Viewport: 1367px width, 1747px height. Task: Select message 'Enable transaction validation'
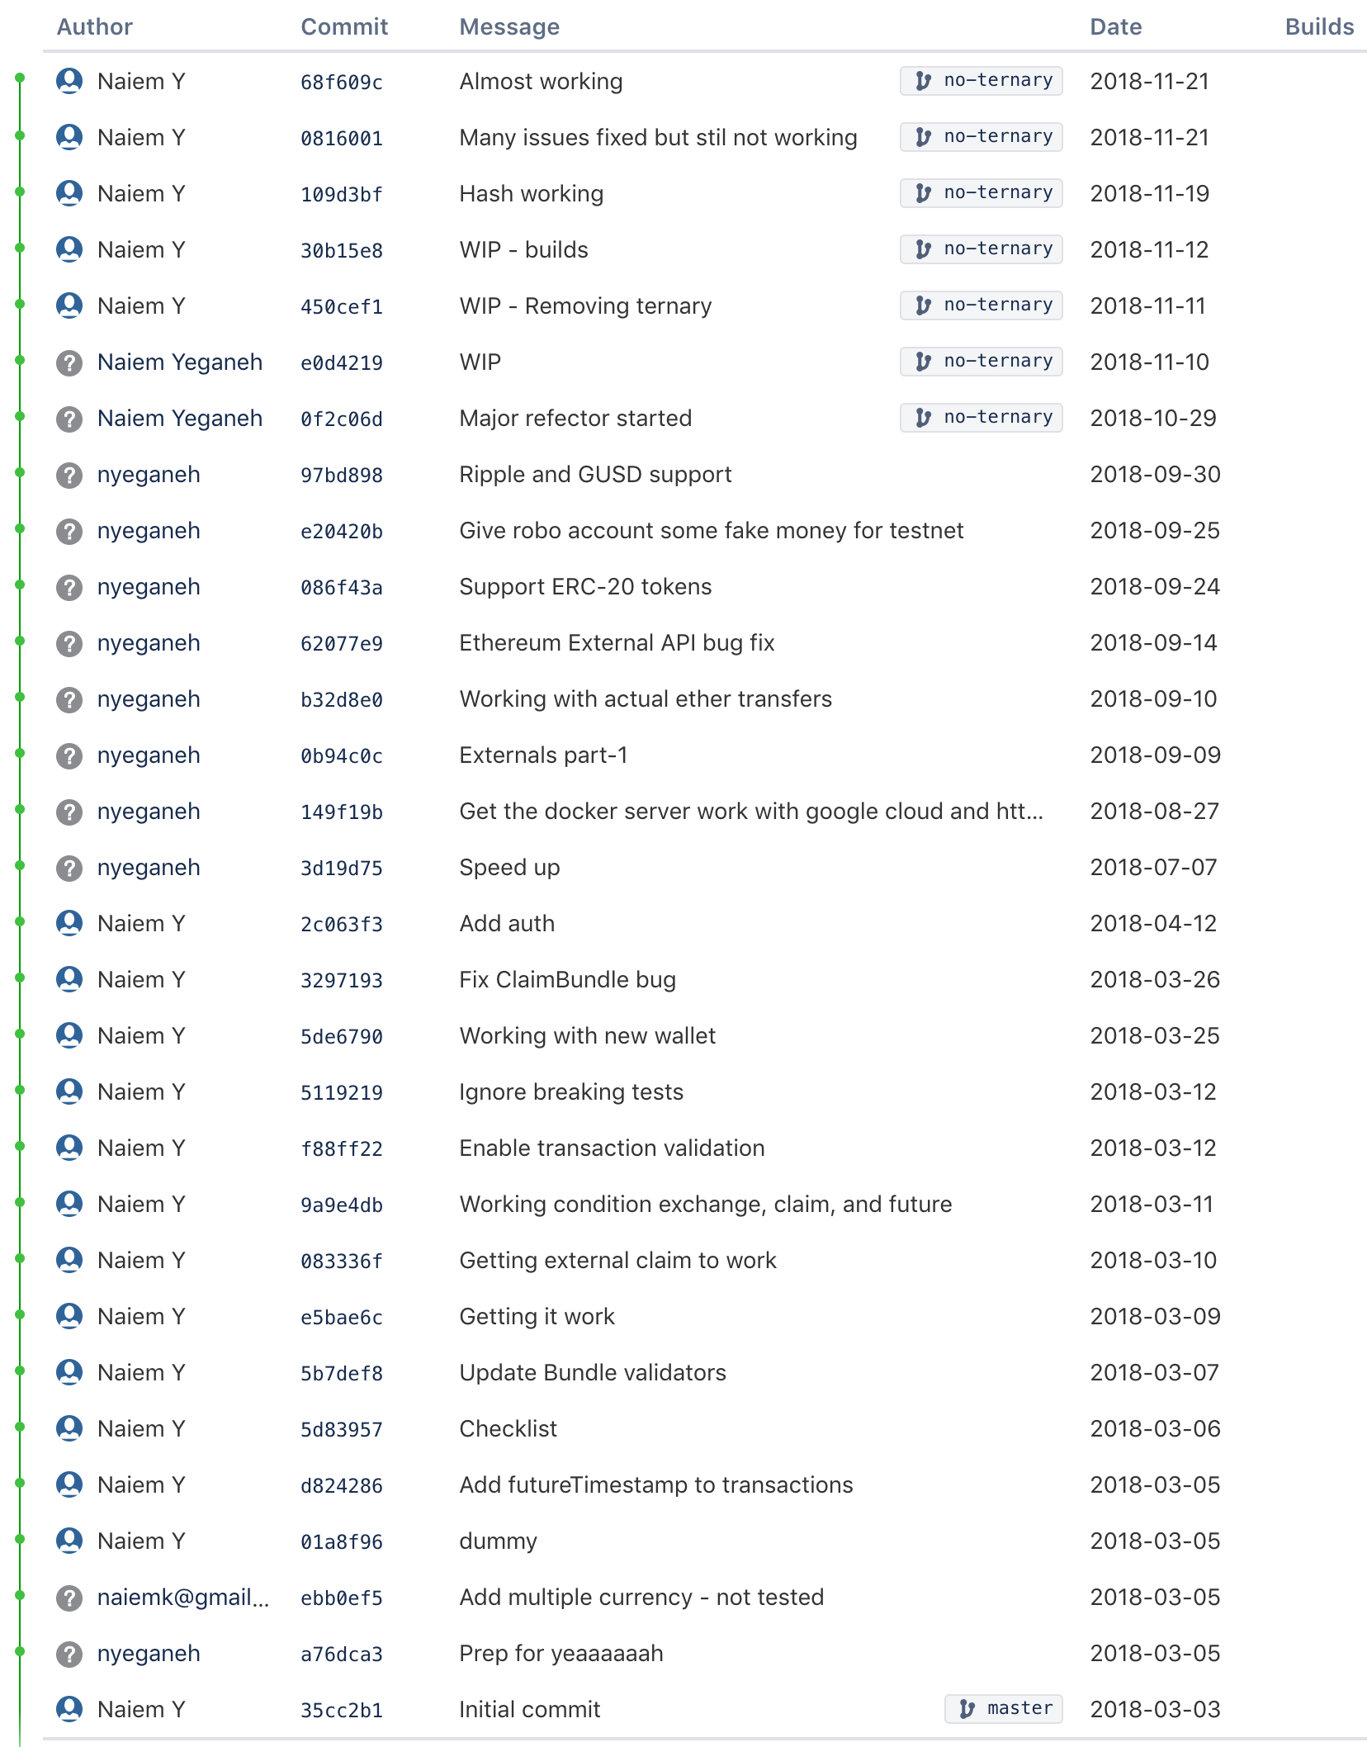[x=612, y=1148]
